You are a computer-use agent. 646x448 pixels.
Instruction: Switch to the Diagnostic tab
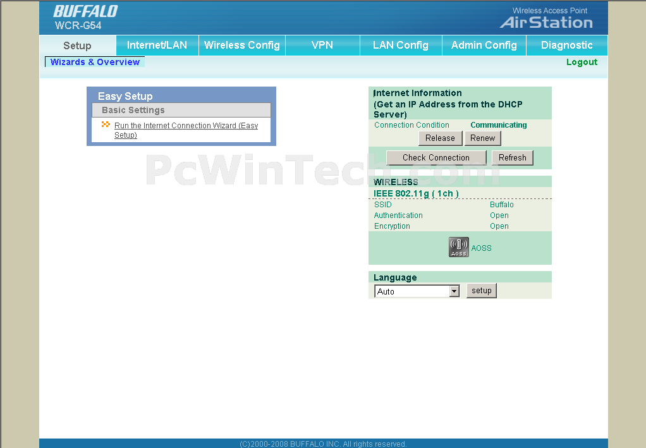(x=567, y=45)
